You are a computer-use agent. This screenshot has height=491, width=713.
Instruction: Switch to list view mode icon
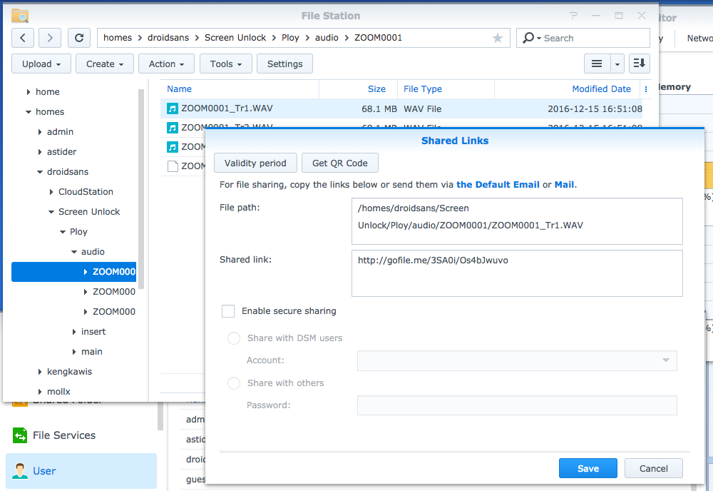coord(597,64)
